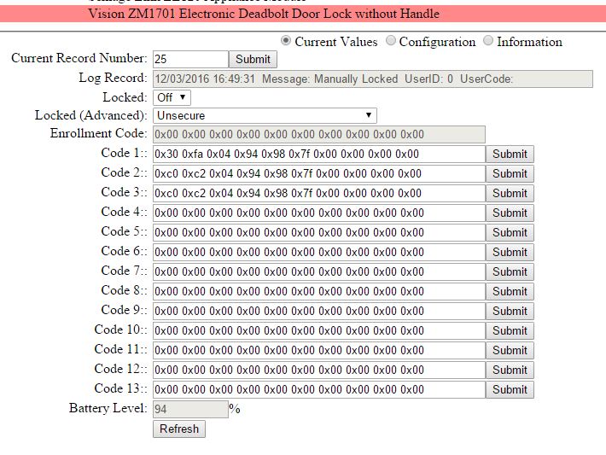Submit Code 1
Image resolution: width=606 pixels, height=455 pixels.
(x=510, y=154)
